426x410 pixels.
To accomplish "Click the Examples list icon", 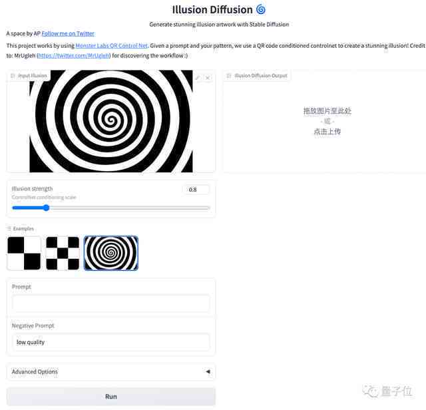I will (9, 228).
